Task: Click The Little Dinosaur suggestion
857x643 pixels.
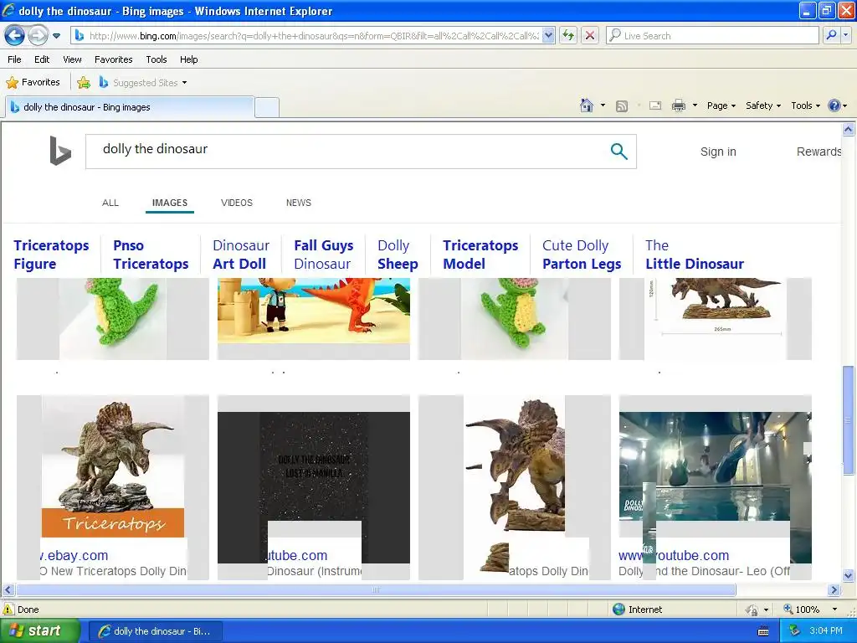Action: [694, 255]
